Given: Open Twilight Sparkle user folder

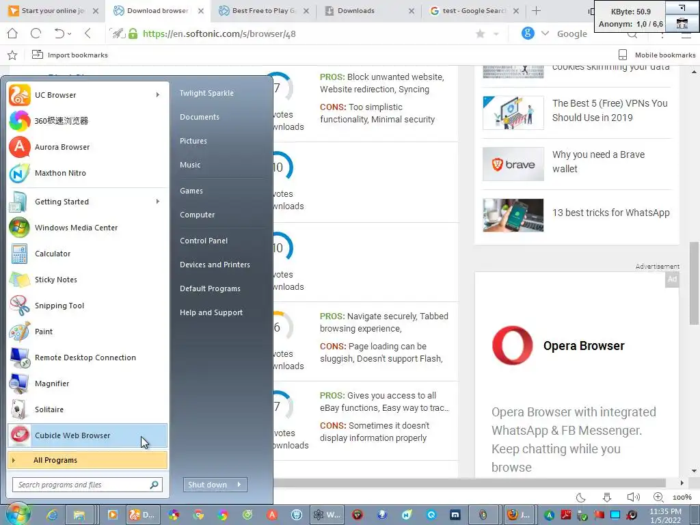Looking at the screenshot, I should (x=206, y=93).
